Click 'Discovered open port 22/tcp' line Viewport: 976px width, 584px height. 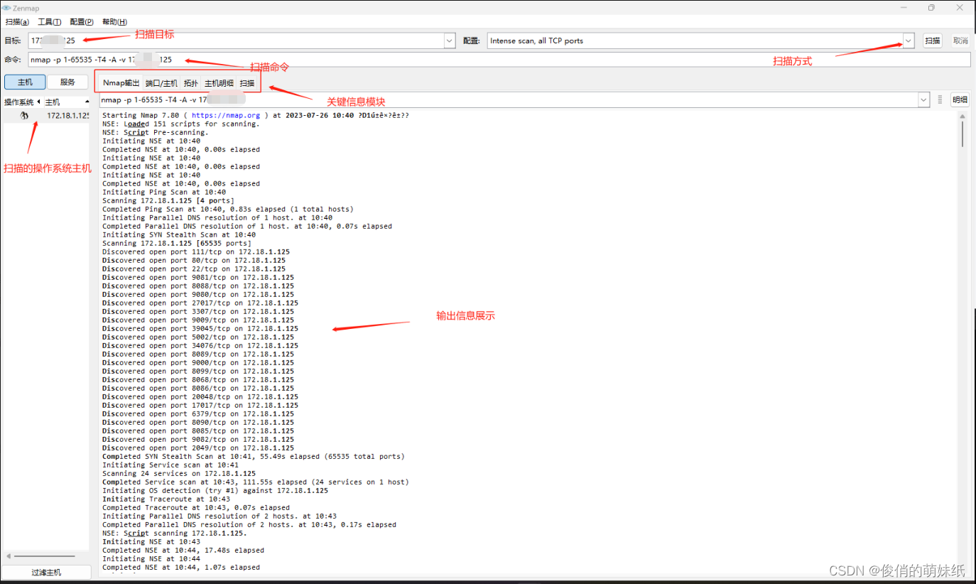(x=194, y=269)
